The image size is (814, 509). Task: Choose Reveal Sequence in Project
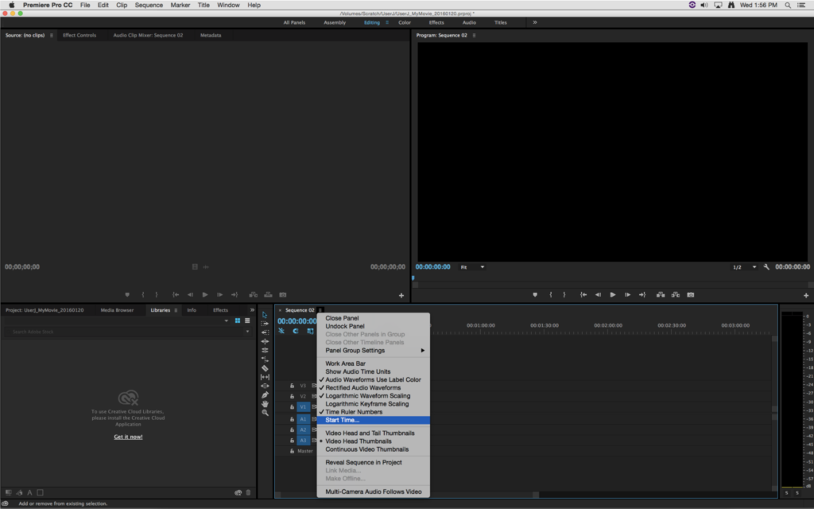[374, 462]
